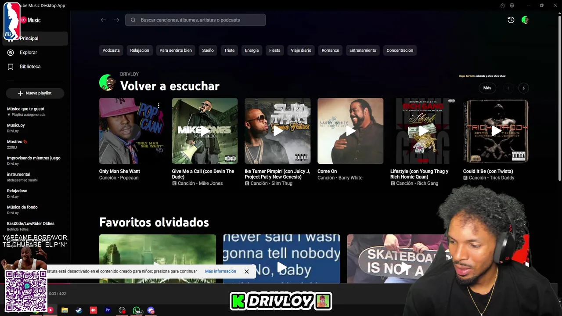Open Discord from taskbar
The width and height of the screenshot is (562, 316).
pos(151,310)
